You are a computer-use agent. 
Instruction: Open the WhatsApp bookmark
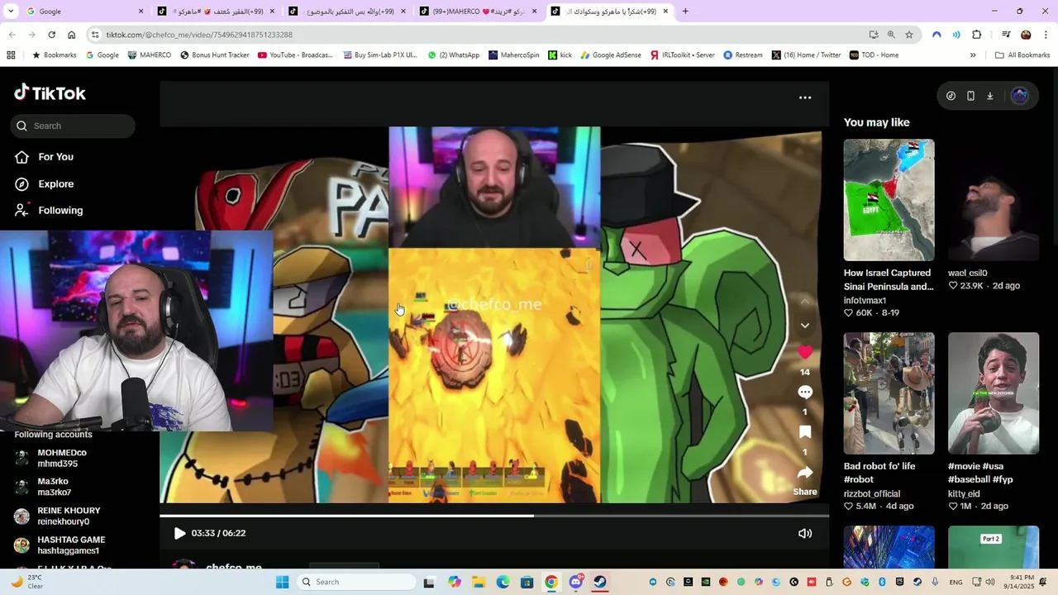click(453, 55)
